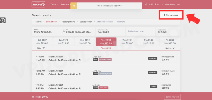Click the order timer text

(x=109, y=6)
